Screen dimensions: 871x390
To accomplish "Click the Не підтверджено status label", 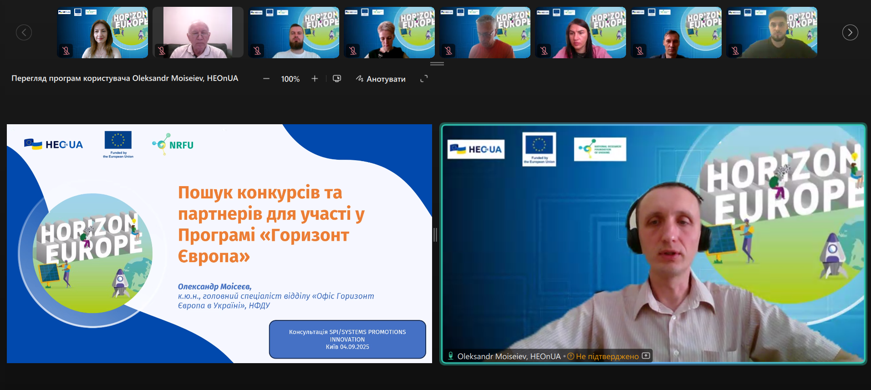I will coord(607,356).
